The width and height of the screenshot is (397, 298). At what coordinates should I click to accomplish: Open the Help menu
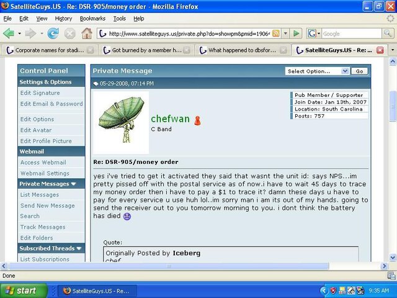pos(139,19)
